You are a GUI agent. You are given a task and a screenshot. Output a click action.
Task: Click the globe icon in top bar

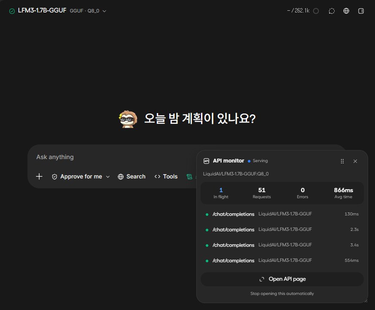tap(346, 11)
